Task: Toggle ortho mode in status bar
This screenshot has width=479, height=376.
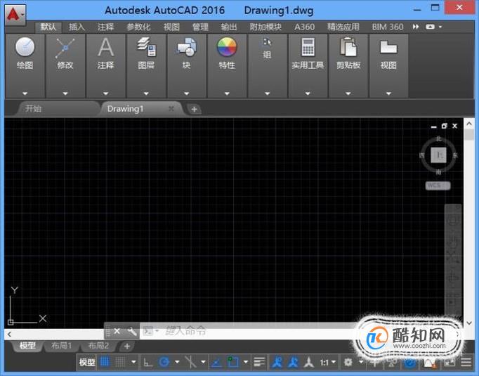Action: pyautogui.click(x=148, y=363)
